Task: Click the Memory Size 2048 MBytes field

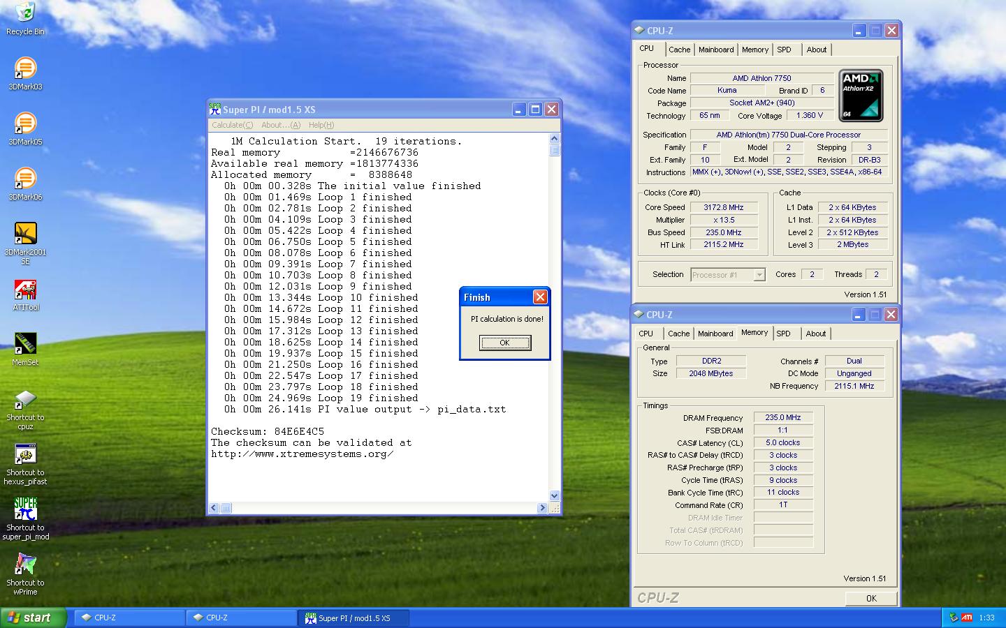Action: 711,373
